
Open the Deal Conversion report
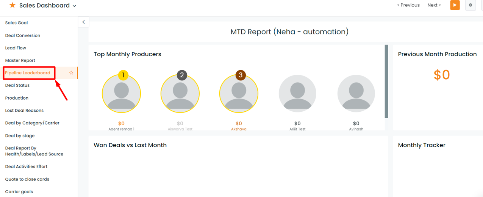[x=23, y=35]
